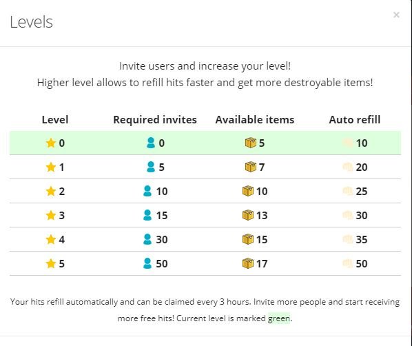Click the Available items column header
This screenshot has height=346, width=412.
(x=255, y=120)
